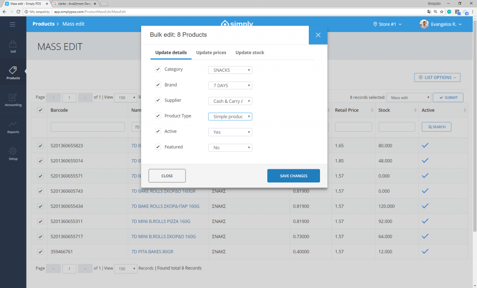Uncheck the Featured option
The height and width of the screenshot is (288, 477).
[157, 147]
